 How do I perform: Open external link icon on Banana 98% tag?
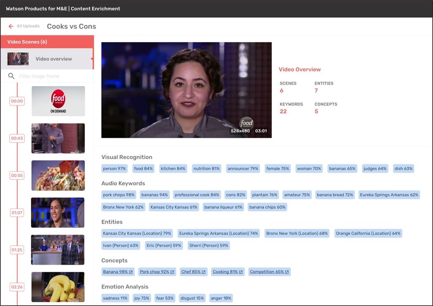pos(131,272)
